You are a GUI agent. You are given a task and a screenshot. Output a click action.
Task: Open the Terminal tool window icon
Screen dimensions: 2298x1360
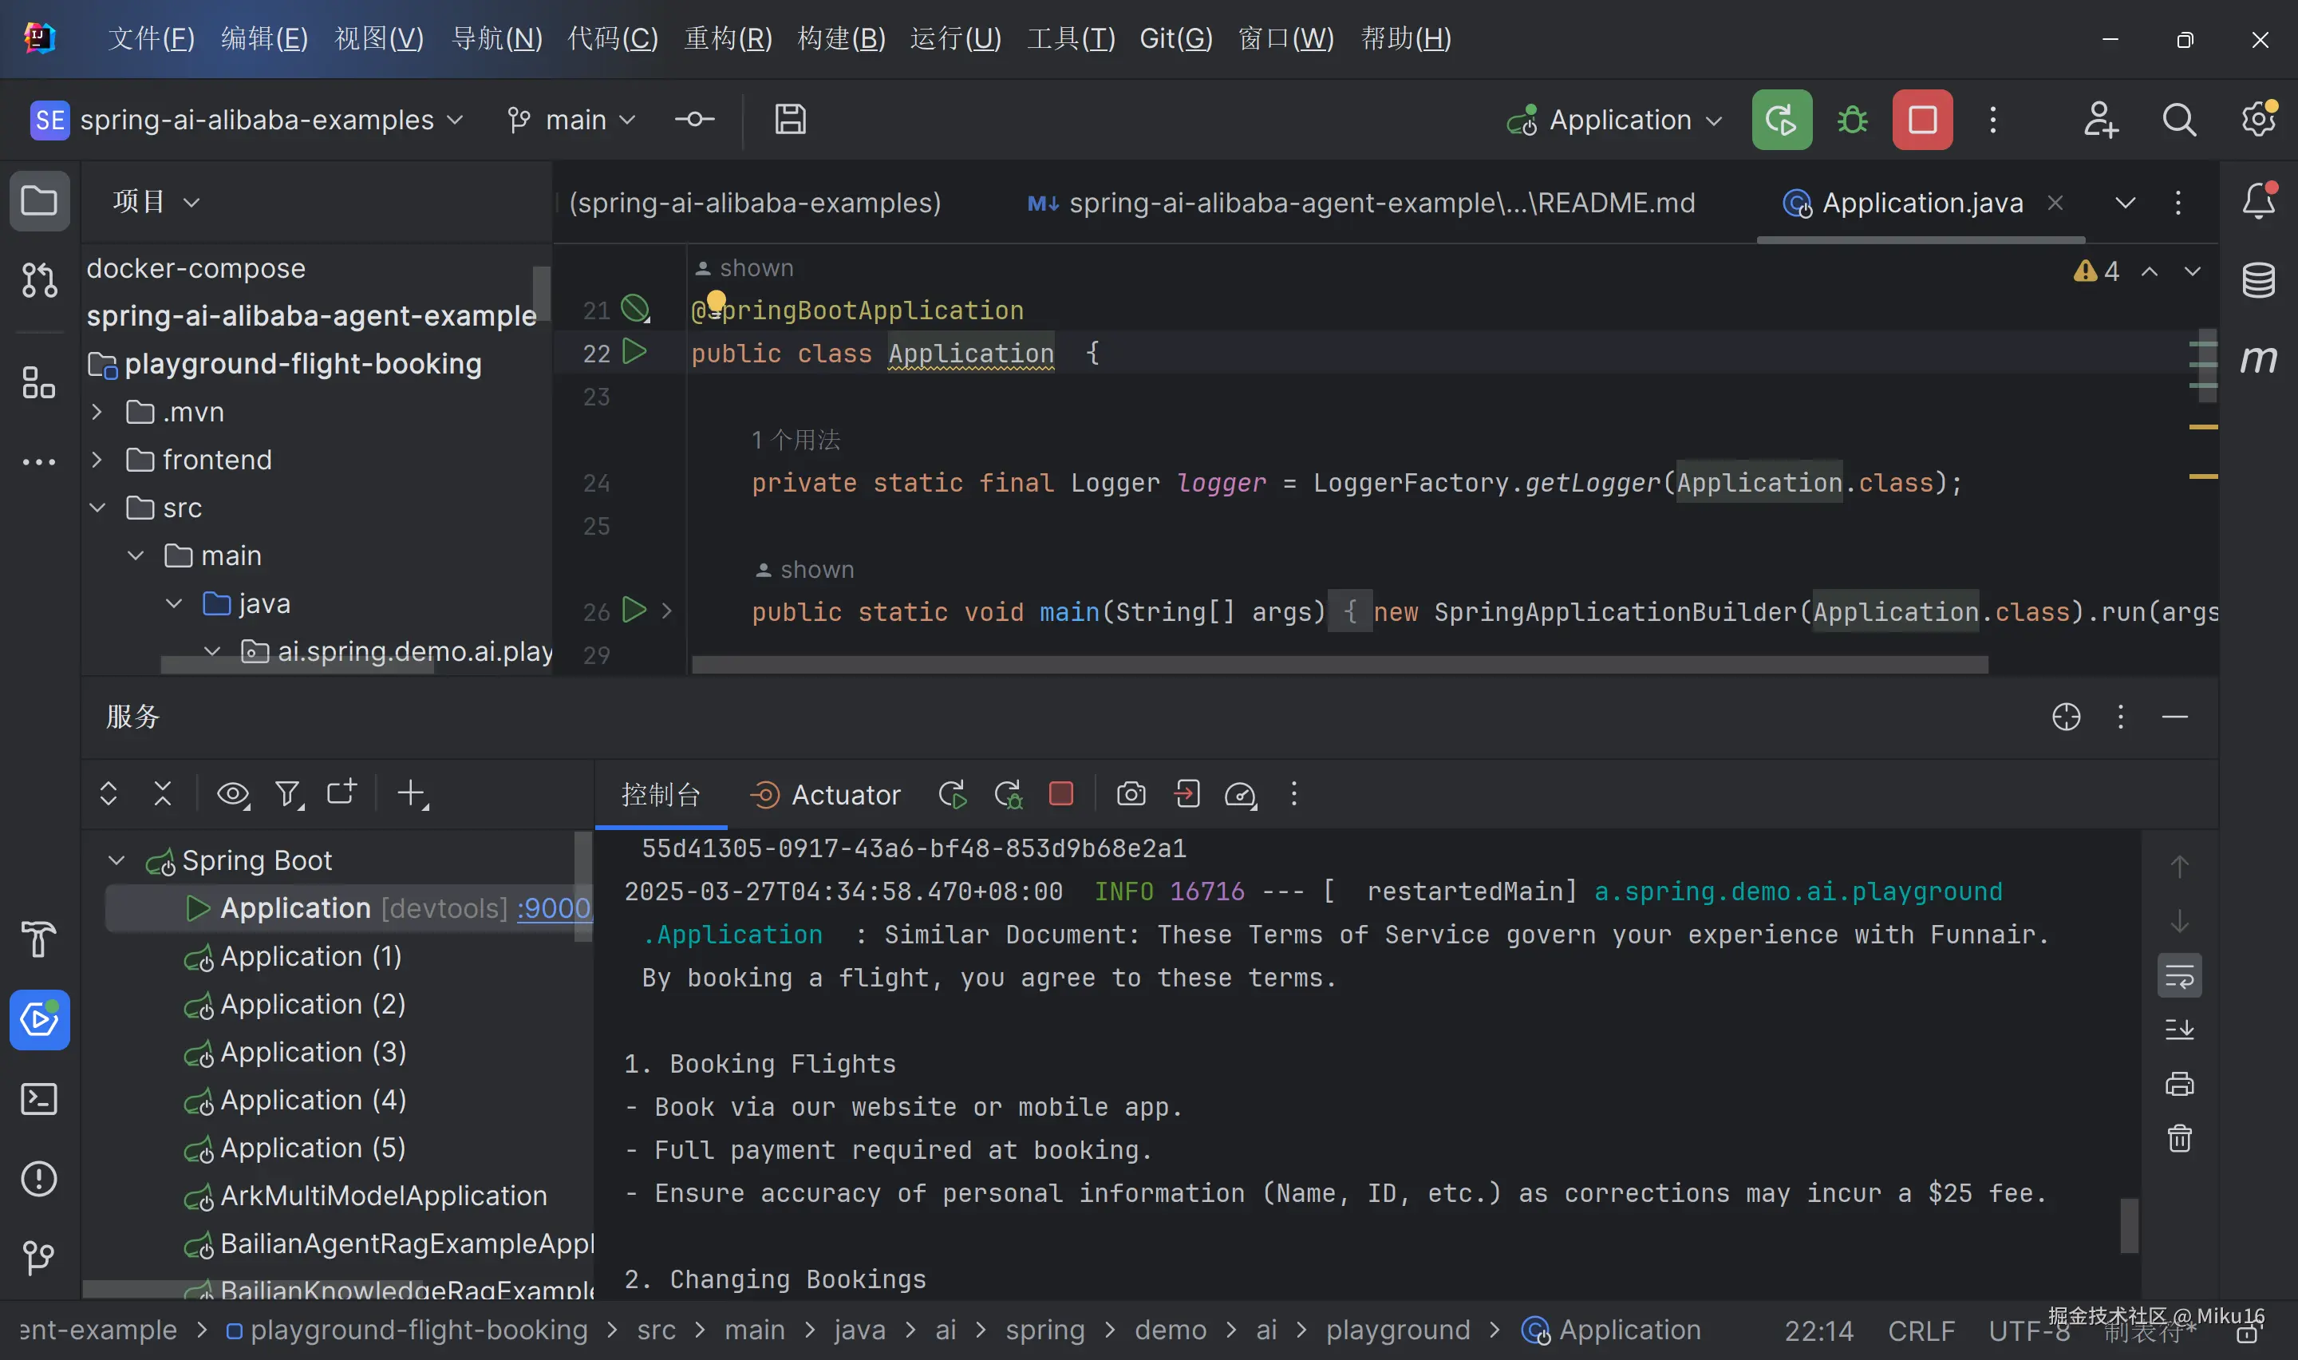(x=38, y=1099)
